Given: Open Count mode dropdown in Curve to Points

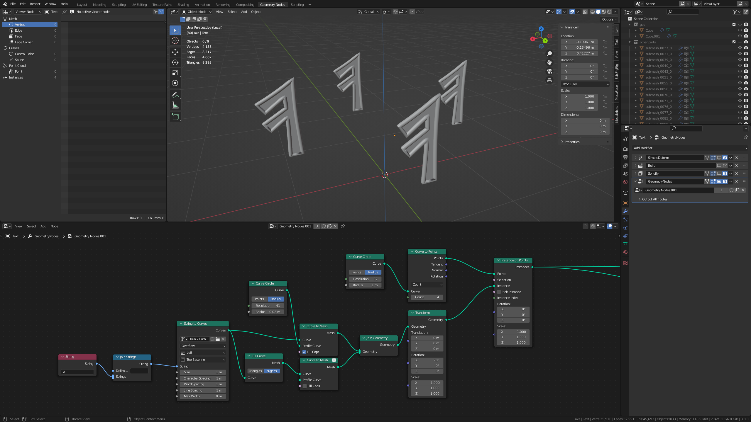Looking at the screenshot, I should 427,285.
